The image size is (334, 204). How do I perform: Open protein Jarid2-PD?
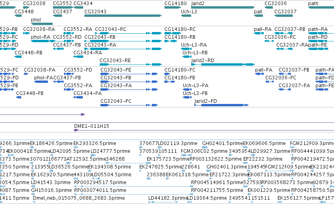[x=206, y=101]
